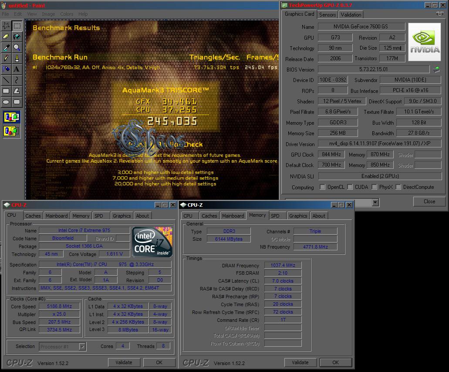Choose the Fill With Color bucket tool
The image size is (449, 372).
pyautogui.click(x=17, y=37)
